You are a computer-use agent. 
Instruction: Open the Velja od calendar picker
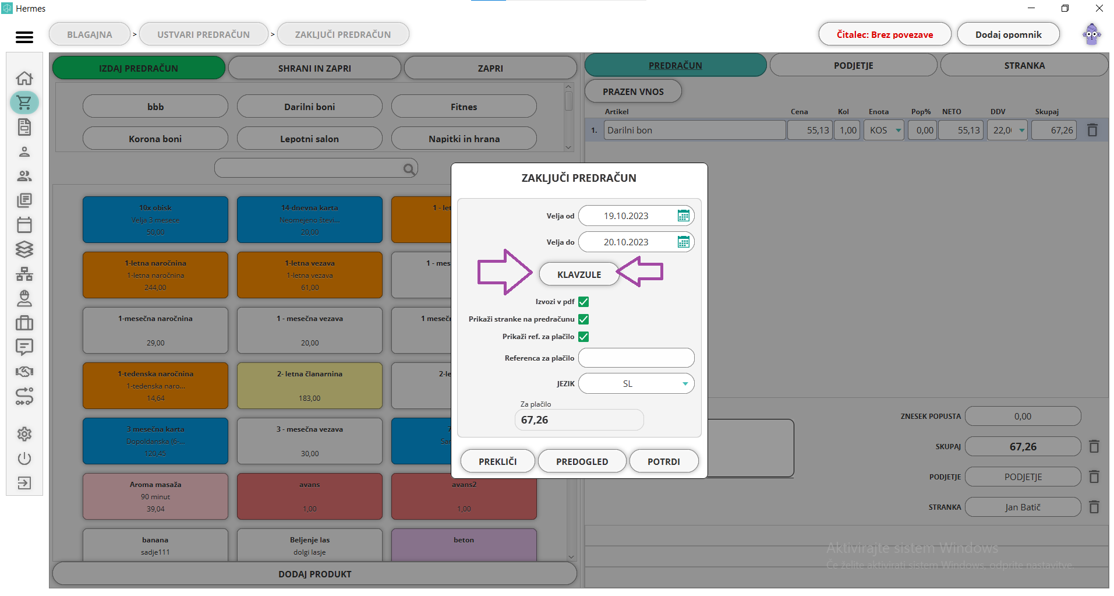(684, 216)
